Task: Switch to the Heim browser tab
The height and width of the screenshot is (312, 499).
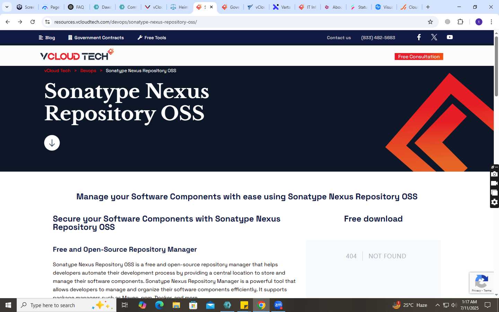Action: coord(180,7)
